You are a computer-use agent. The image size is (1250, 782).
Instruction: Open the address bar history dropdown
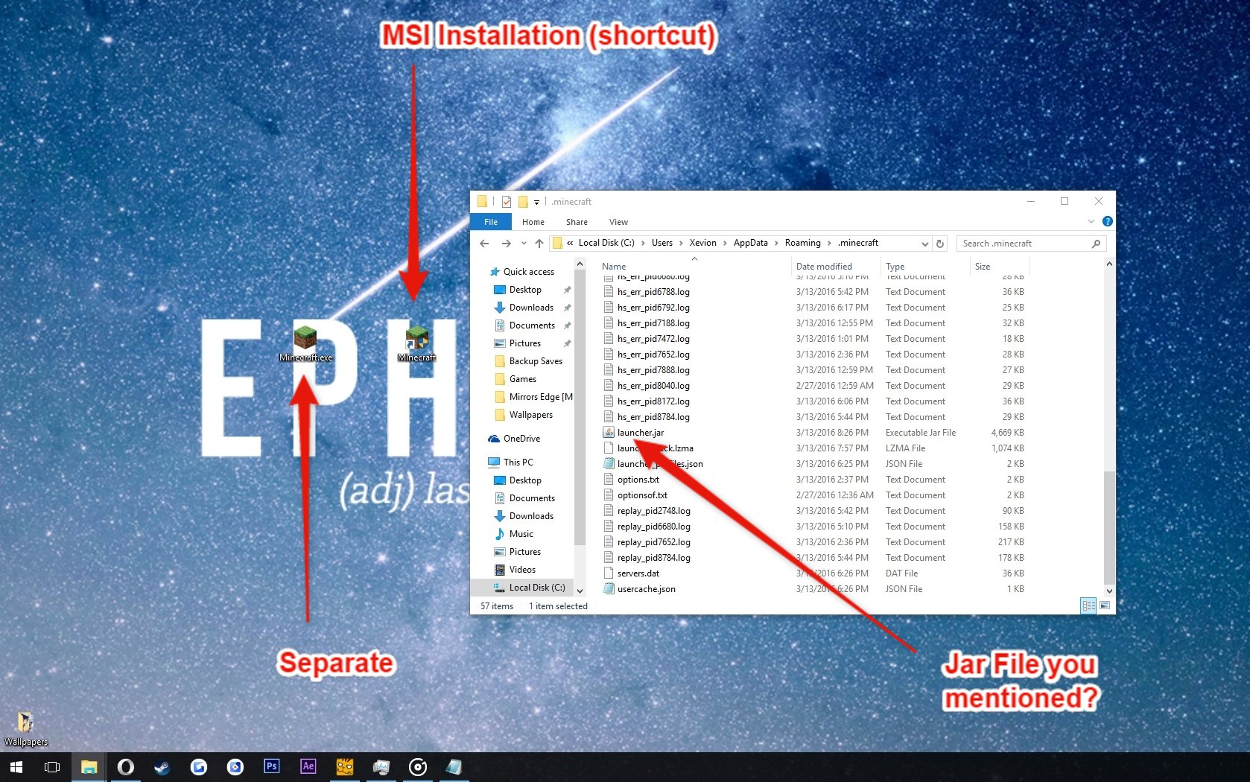924,244
